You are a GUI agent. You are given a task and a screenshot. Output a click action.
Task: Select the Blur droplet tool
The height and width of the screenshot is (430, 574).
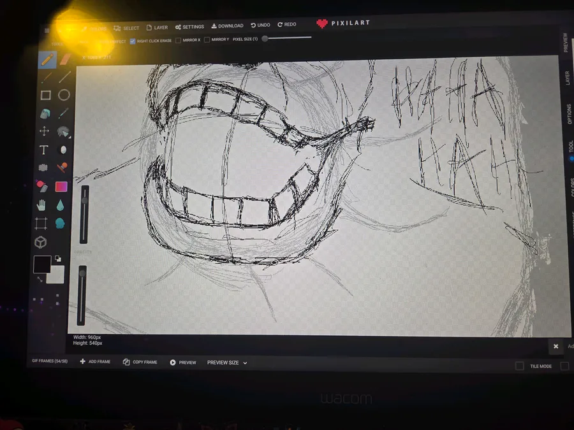[x=61, y=205]
